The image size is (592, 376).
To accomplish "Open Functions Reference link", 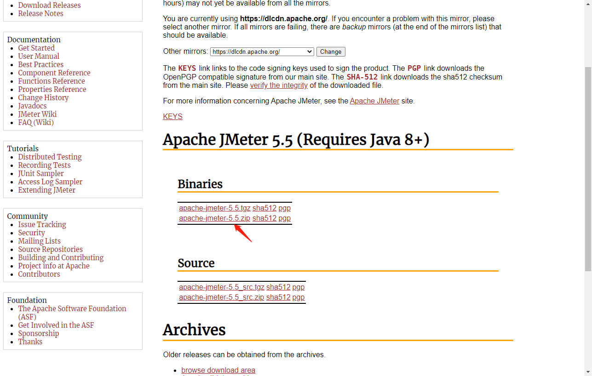I will [52, 81].
